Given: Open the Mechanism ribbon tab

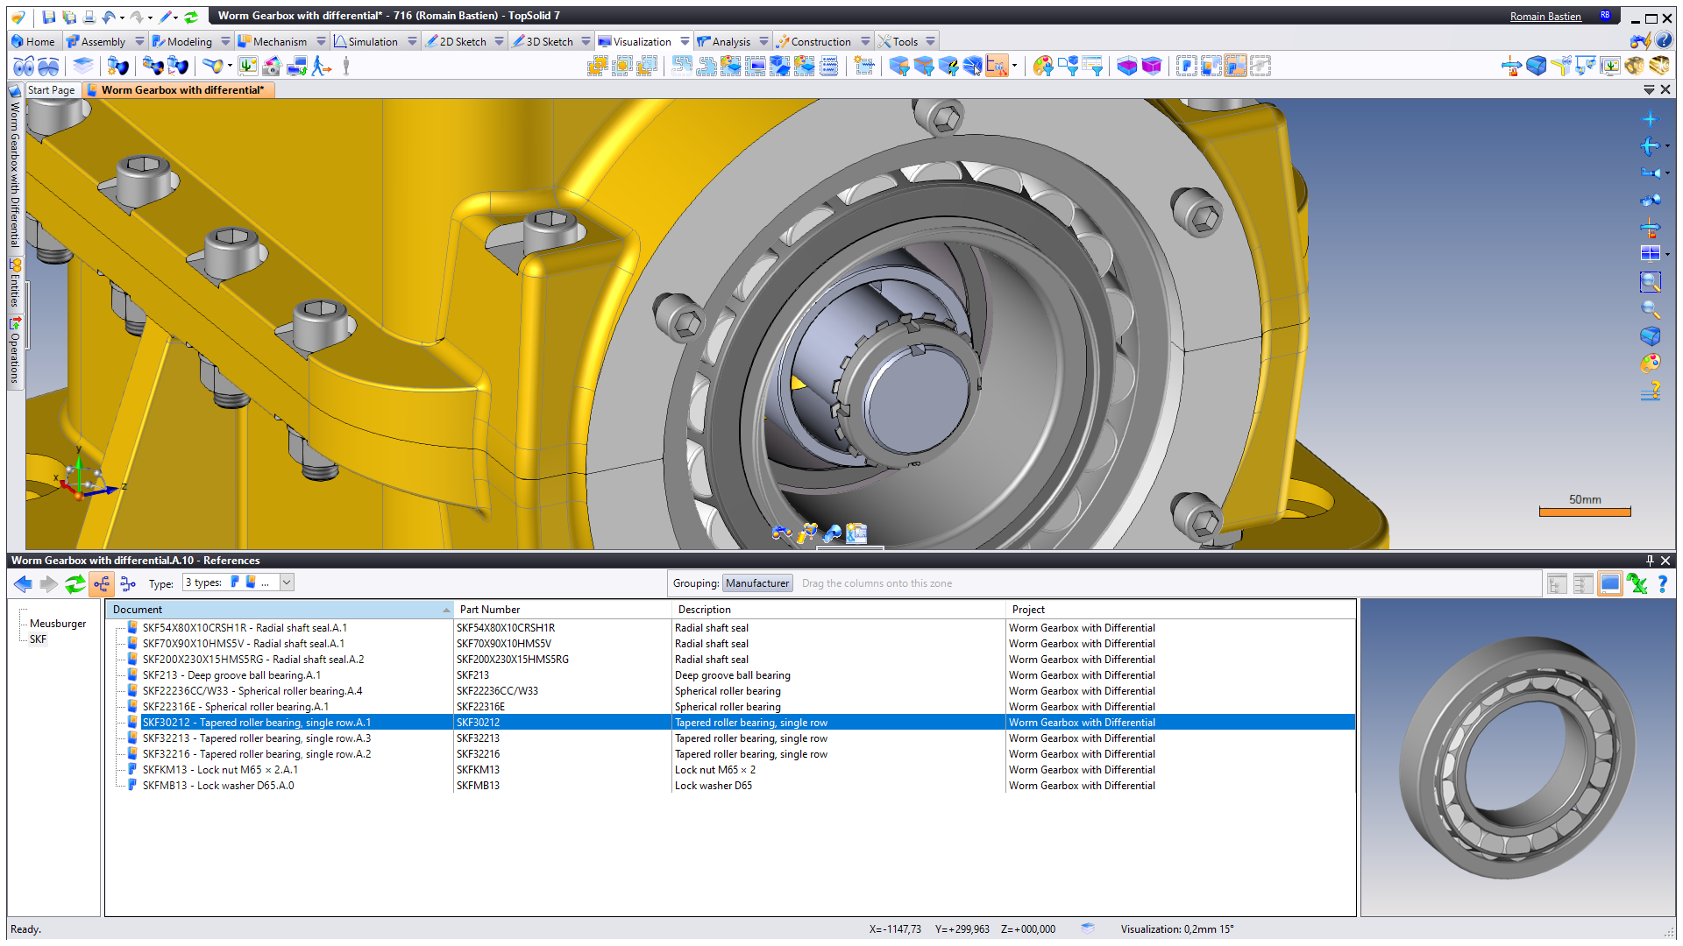Looking at the screenshot, I should click(280, 41).
